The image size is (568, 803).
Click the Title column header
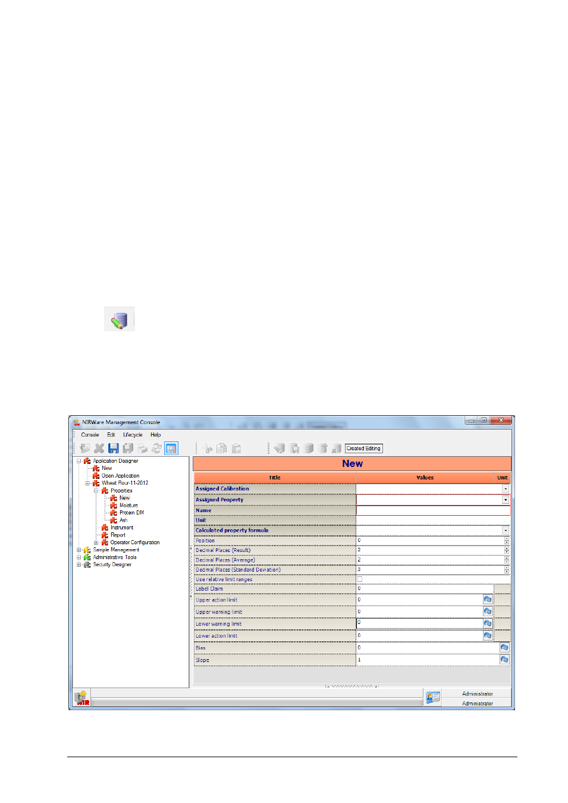(x=274, y=478)
